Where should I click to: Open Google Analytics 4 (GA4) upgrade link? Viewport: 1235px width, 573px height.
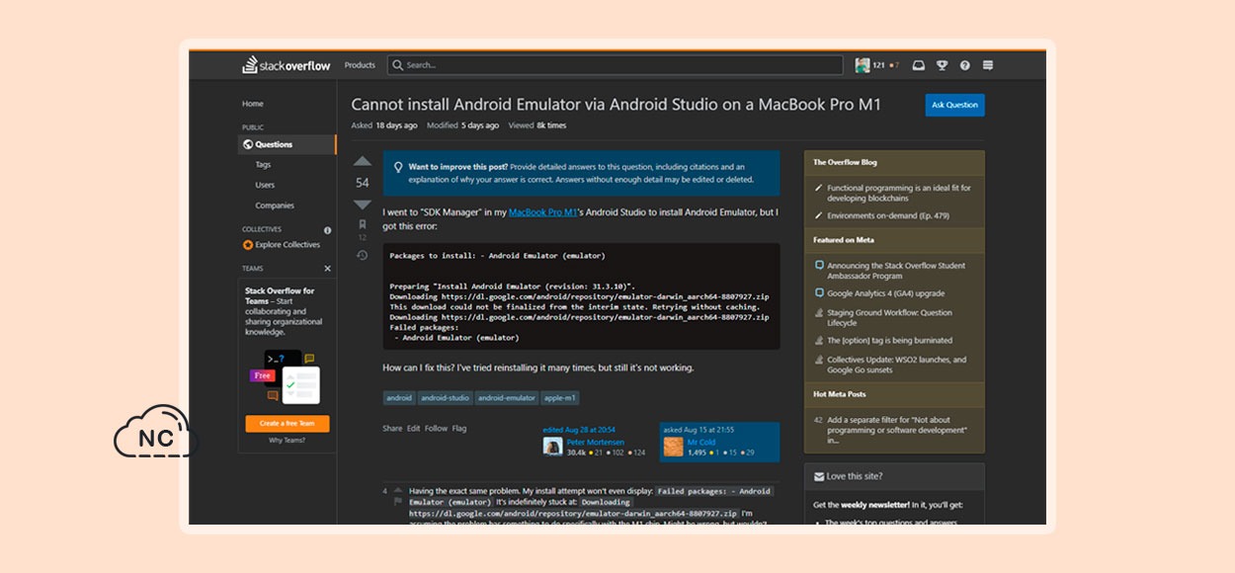tap(885, 293)
